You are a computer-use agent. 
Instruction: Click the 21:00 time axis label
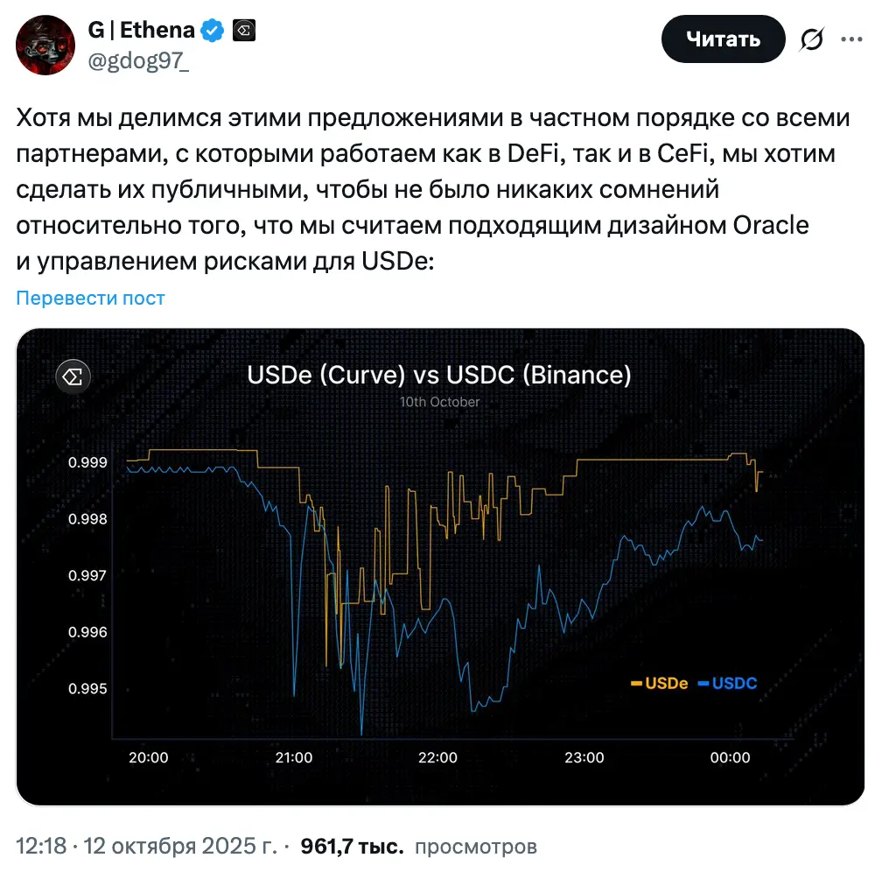tap(293, 757)
